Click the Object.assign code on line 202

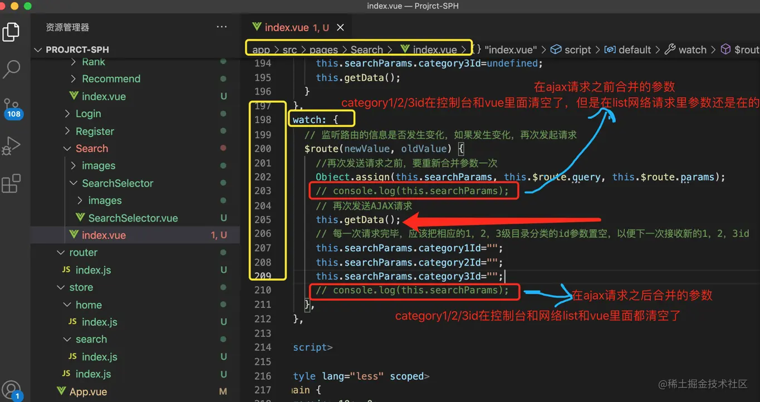[521, 177]
